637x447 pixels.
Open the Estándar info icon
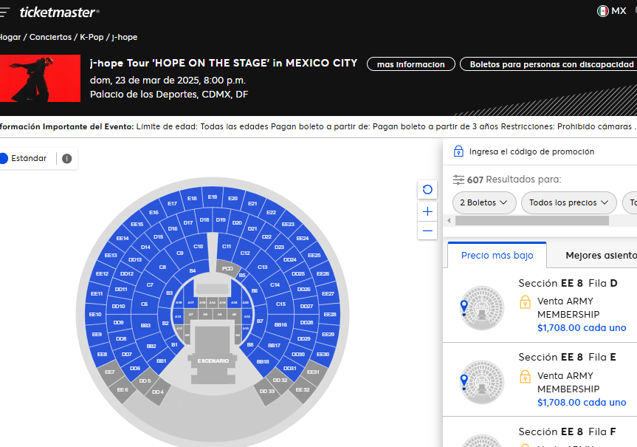coord(67,159)
